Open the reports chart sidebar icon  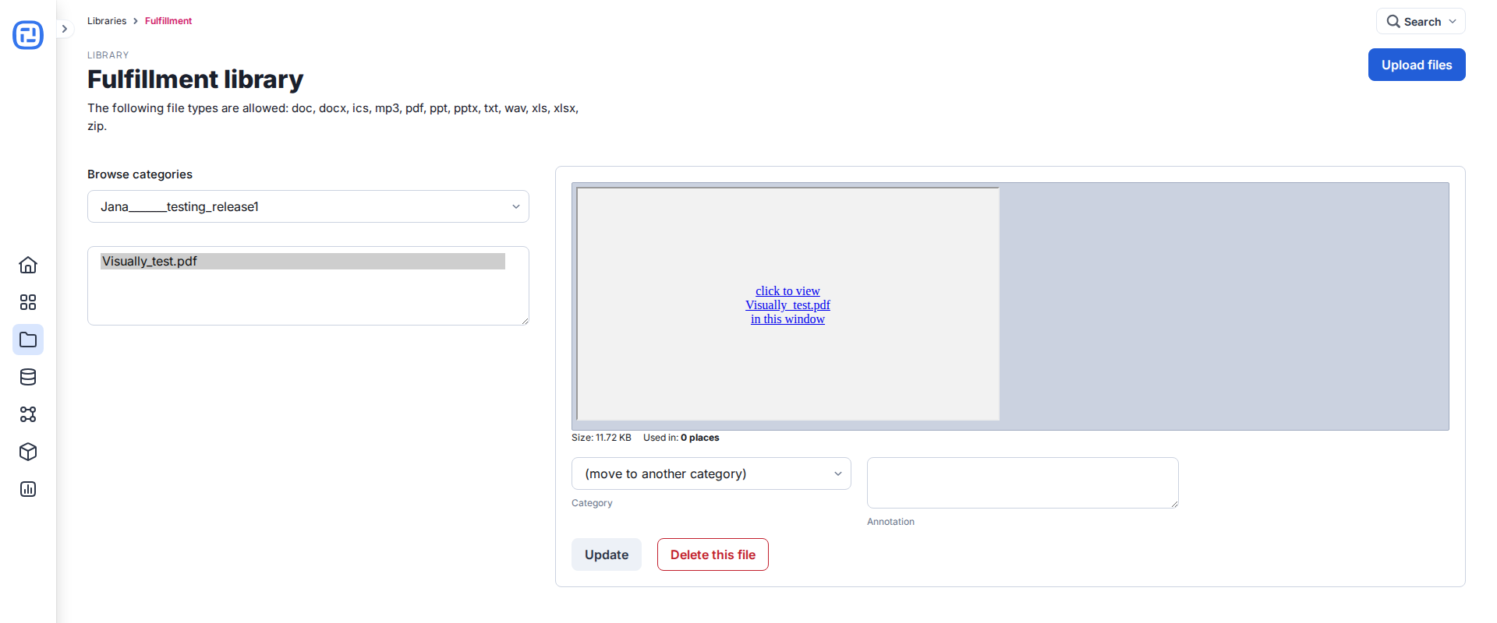click(x=28, y=489)
